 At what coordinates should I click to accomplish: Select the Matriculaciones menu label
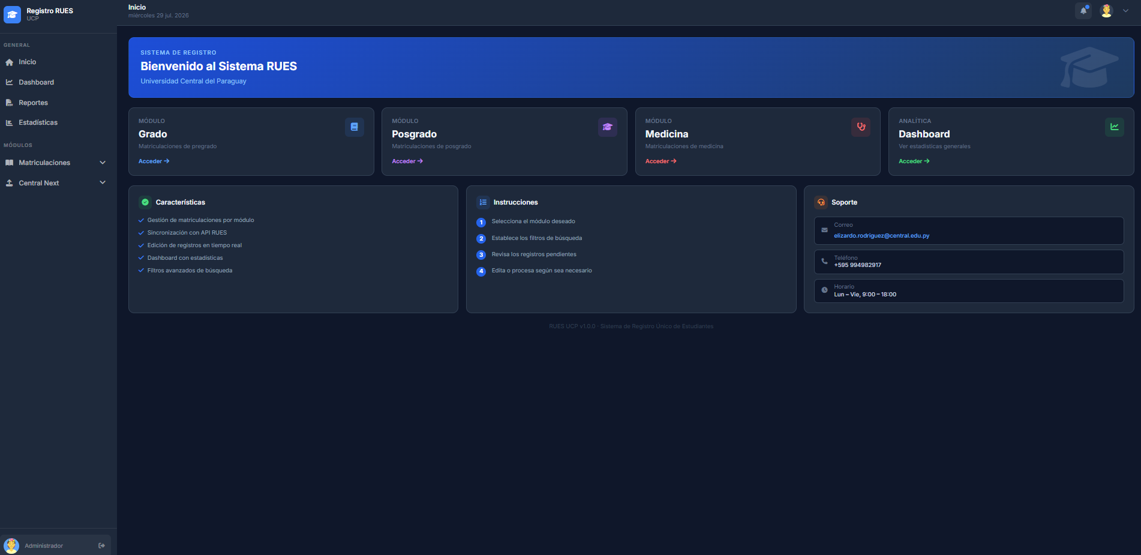point(44,163)
